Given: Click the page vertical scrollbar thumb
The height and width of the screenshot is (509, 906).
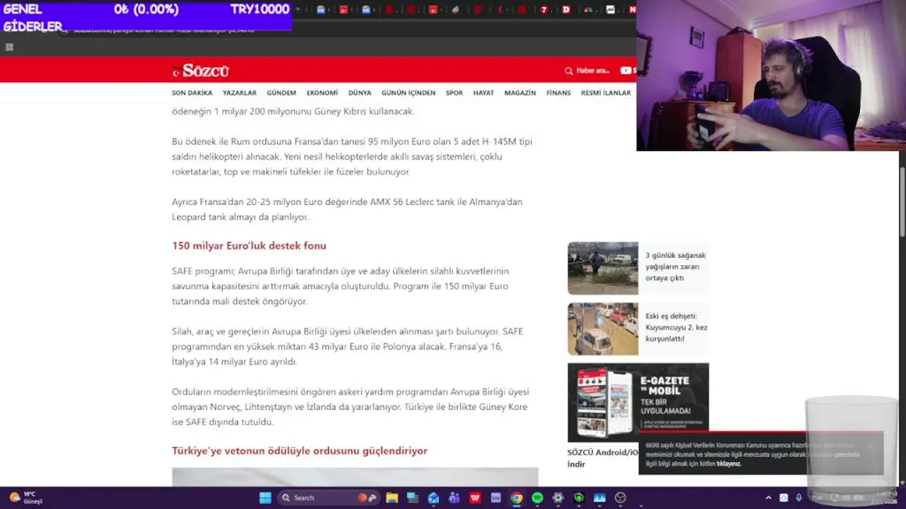Looking at the screenshot, I should [902, 201].
